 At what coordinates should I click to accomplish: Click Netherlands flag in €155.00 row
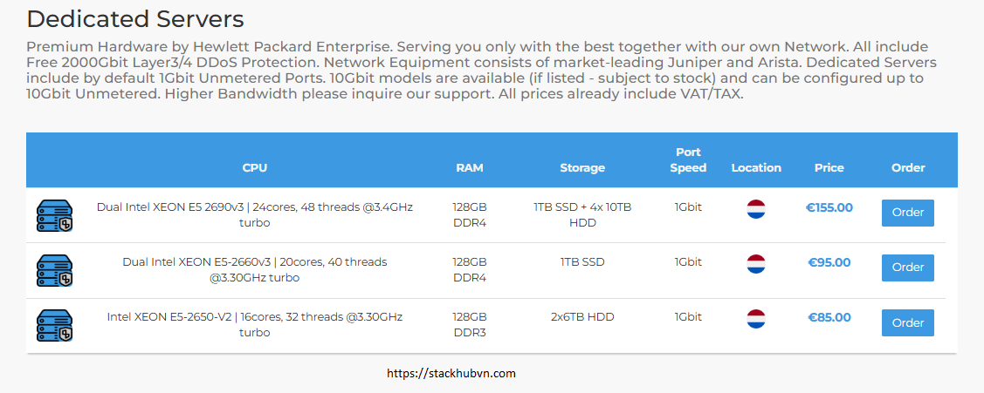coord(755,209)
